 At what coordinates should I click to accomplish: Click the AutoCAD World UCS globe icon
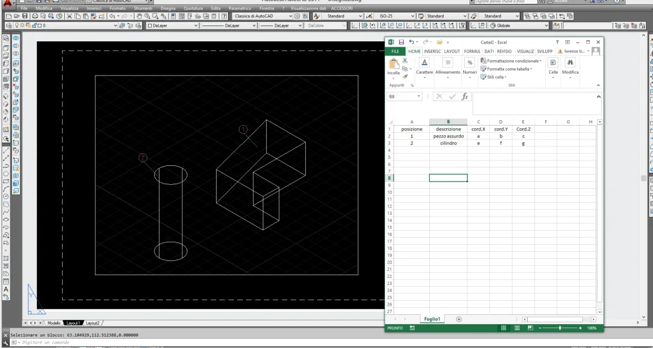click(x=365, y=26)
